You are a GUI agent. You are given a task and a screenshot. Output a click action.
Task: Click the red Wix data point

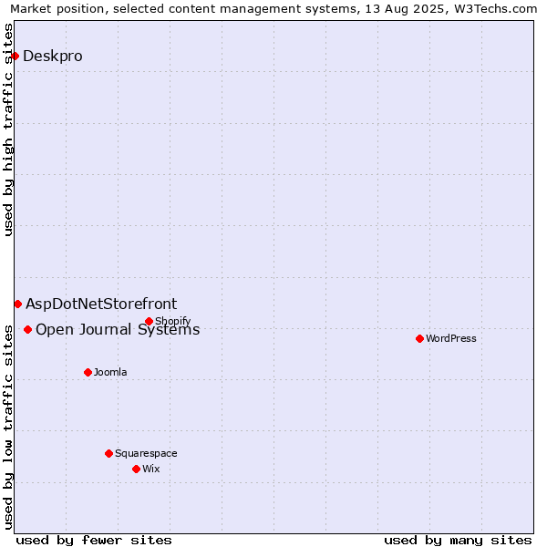click(137, 469)
